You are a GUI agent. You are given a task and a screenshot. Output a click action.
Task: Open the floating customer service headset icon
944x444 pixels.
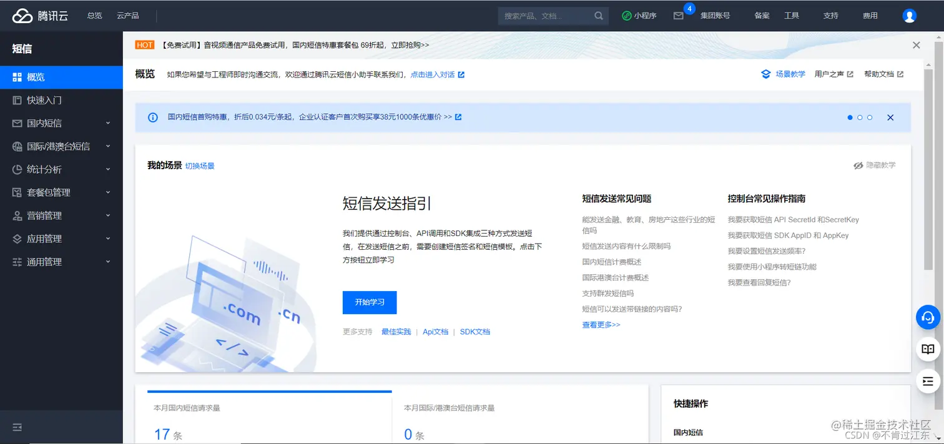click(x=927, y=317)
